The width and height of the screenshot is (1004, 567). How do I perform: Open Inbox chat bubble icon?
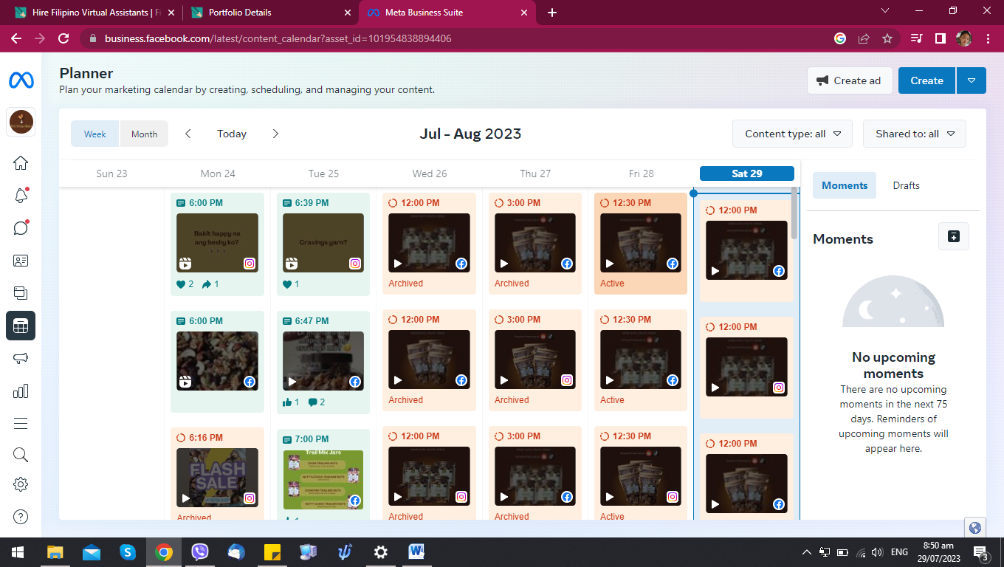tap(21, 228)
